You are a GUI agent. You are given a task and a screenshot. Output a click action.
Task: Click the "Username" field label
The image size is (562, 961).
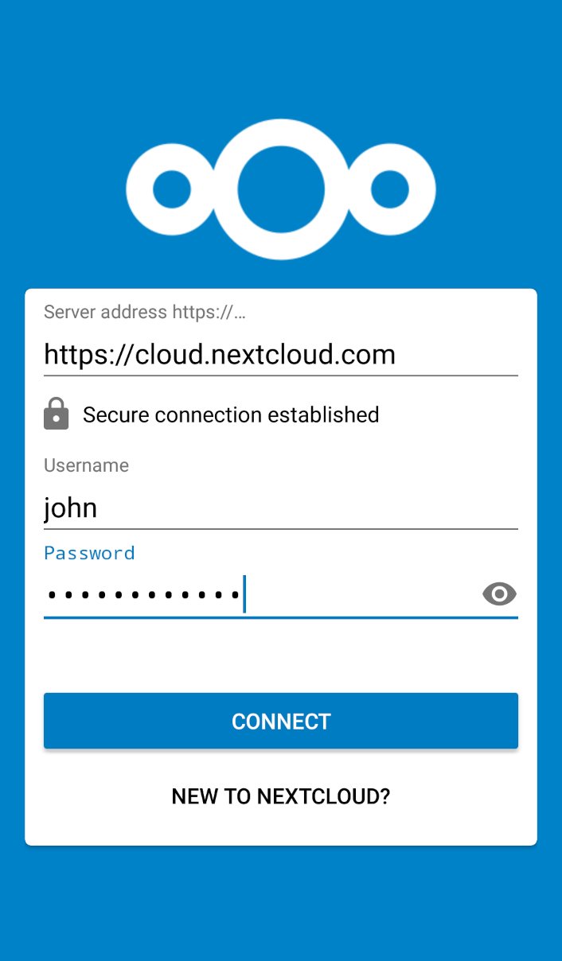(86, 465)
